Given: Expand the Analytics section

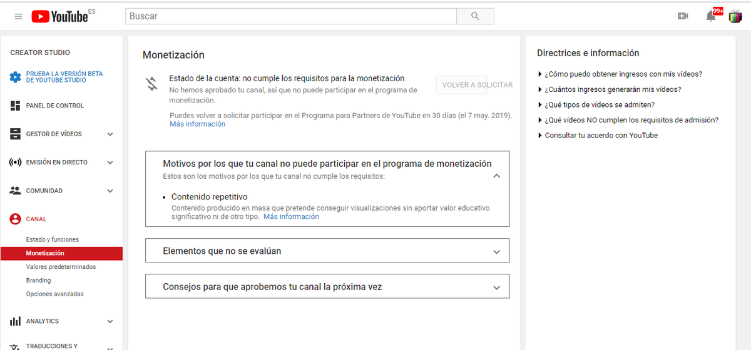Looking at the screenshot, I should click(x=110, y=322).
